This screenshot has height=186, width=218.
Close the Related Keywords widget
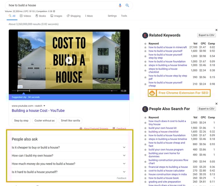216,30
